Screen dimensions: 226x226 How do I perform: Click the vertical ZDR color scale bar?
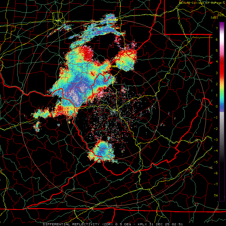click(x=222, y=111)
